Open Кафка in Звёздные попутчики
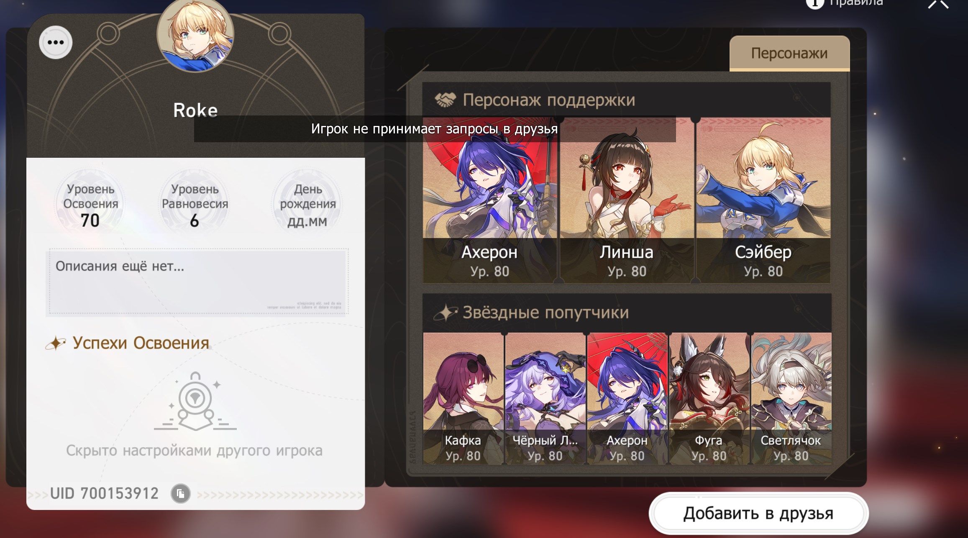968x538 pixels. pos(463,398)
